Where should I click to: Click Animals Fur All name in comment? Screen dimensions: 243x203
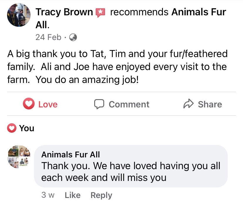point(71,154)
